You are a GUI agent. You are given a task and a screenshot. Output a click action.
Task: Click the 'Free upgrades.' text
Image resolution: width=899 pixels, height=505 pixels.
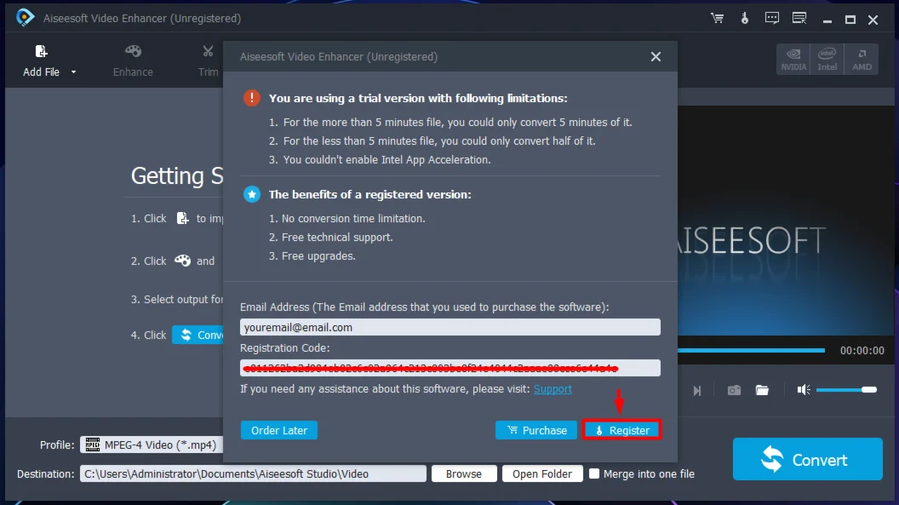pyautogui.click(x=318, y=256)
